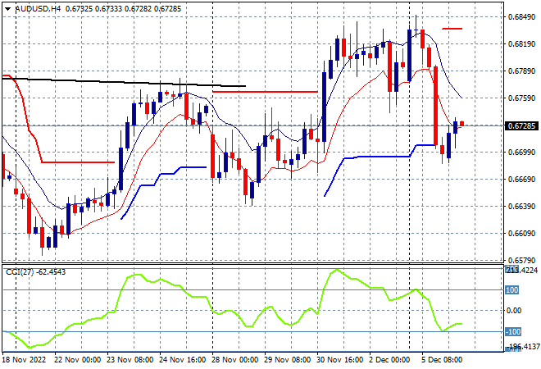Click the 24 Nov 16:00 time label
The width and height of the screenshot is (541, 369).
(183, 360)
